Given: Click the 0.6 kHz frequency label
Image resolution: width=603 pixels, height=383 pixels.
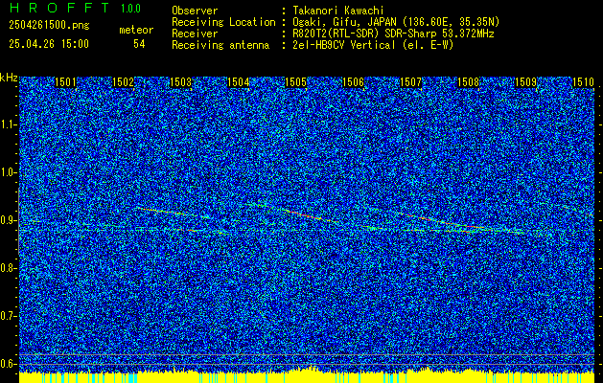Looking at the screenshot, I should click(8, 364).
